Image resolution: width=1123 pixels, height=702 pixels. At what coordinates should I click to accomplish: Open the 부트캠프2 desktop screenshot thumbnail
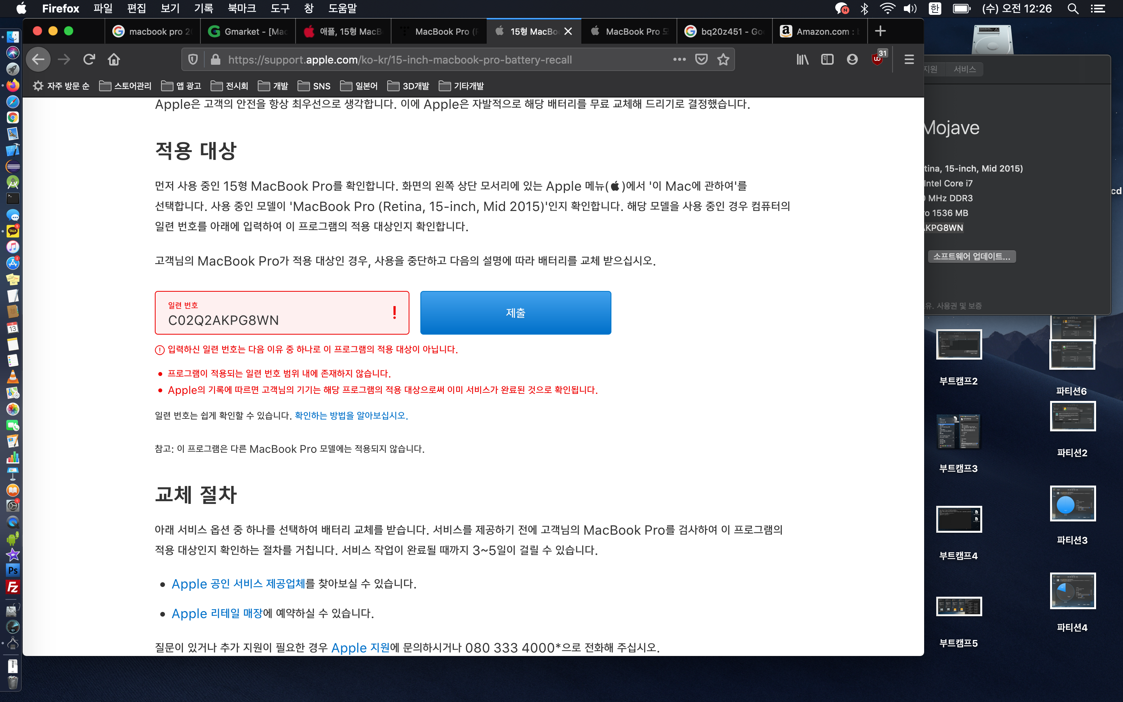click(x=958, y=344)
